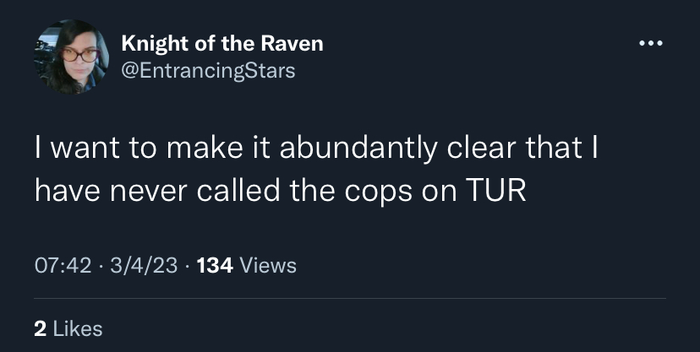Click the 07:42 timestamp
700x352 pixels.
point(63,266)
